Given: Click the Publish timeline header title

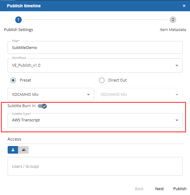Looking at the screenshot, I should 24,6.
